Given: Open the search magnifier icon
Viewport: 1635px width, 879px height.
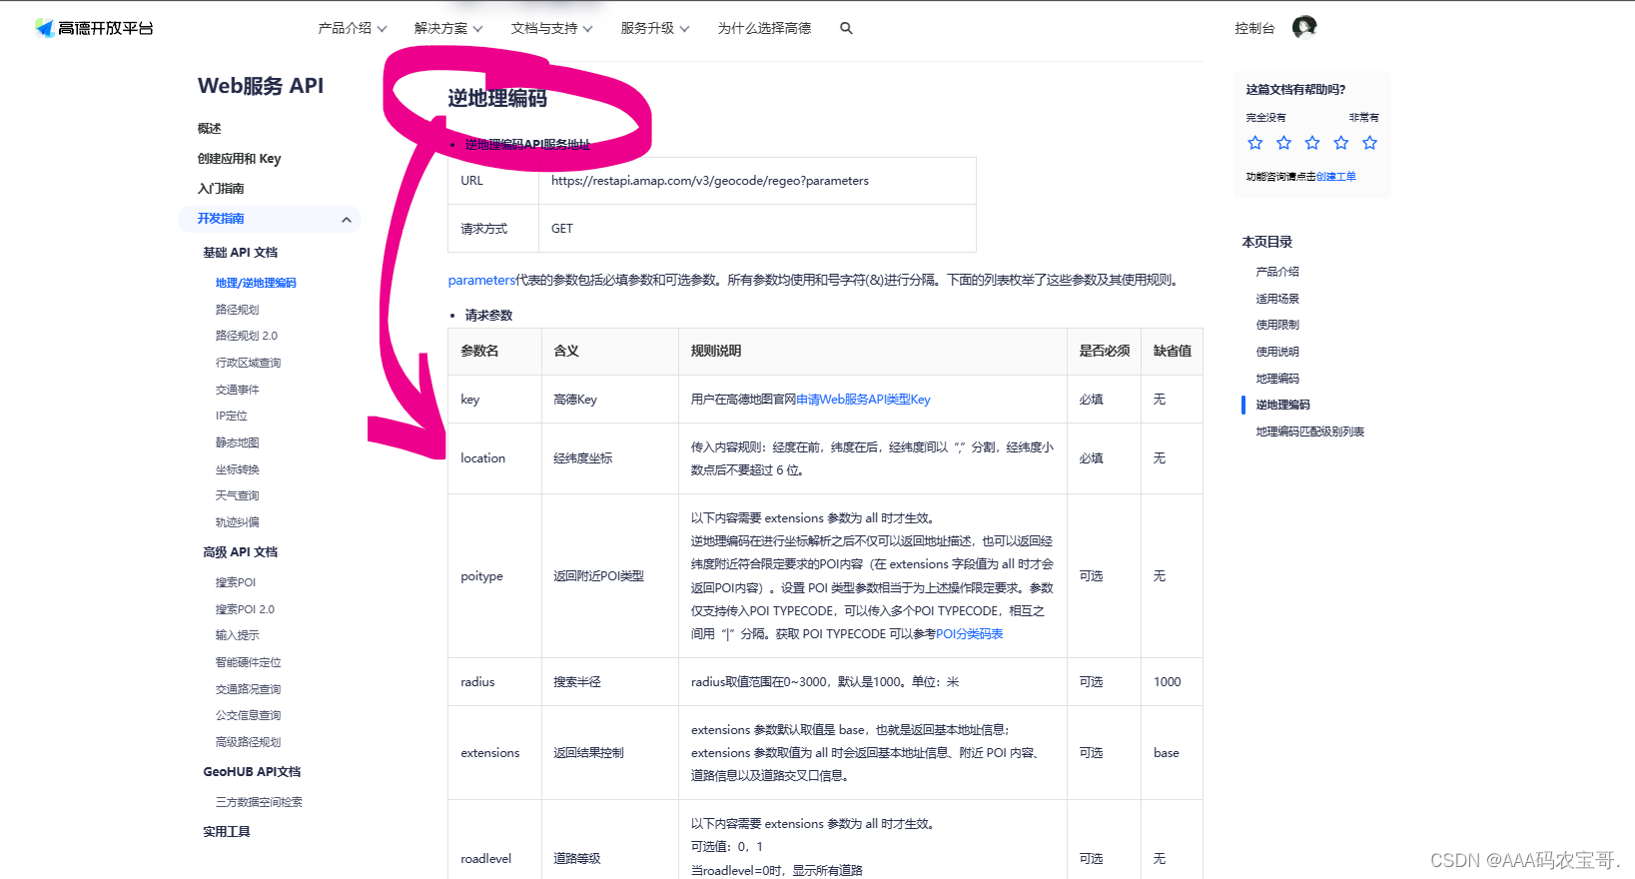Looking at the screenshot, I should (846, 28).
